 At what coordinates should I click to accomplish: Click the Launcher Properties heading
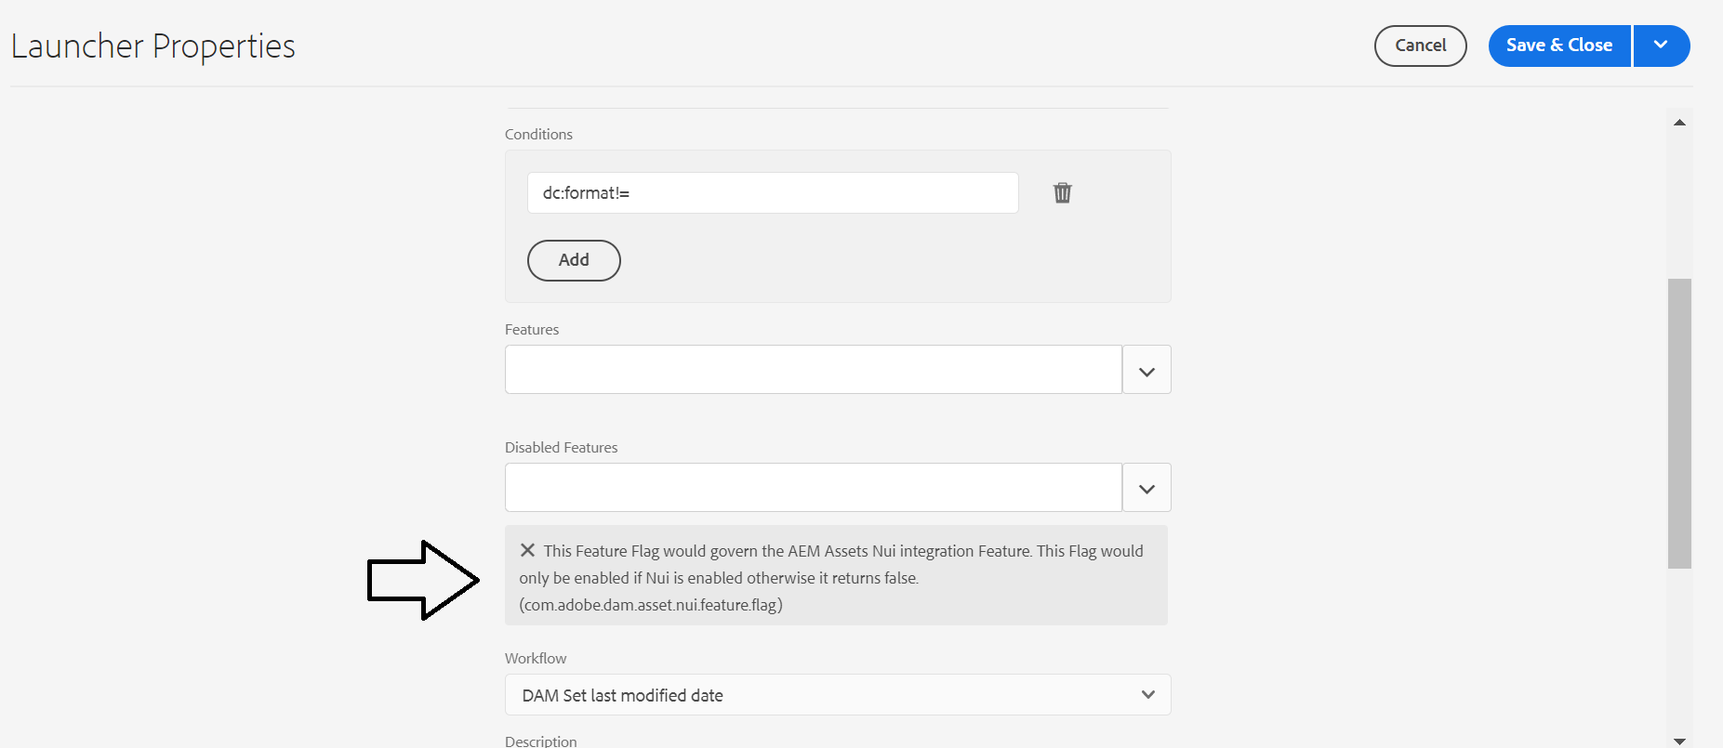coord(153,46)
